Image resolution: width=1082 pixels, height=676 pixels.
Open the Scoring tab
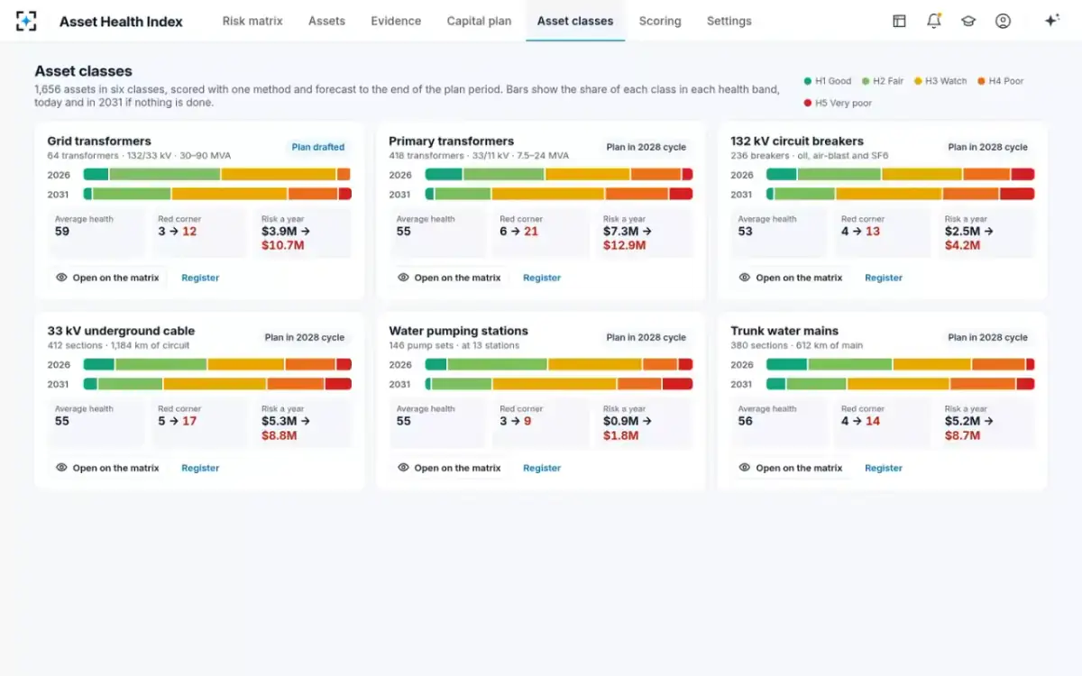[660, 21]
